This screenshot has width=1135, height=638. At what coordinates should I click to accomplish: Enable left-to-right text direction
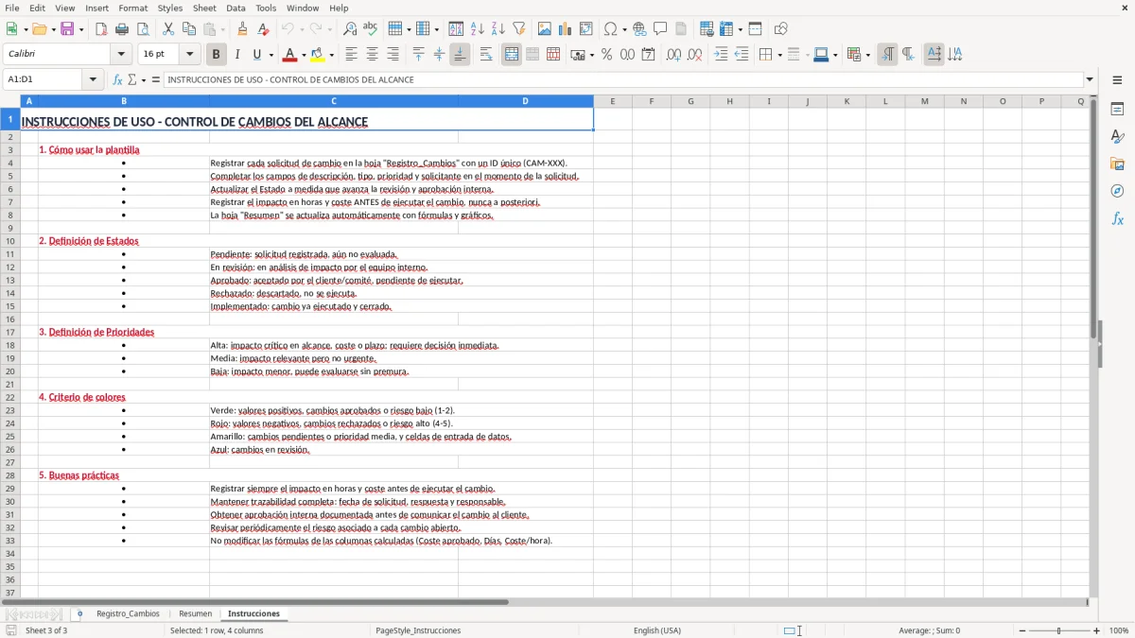coord(887,55)
